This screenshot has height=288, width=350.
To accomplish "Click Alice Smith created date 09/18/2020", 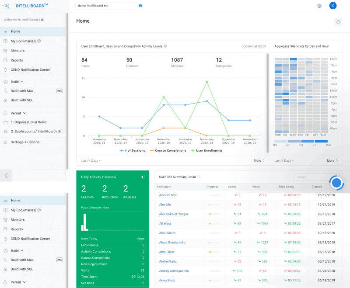I will pos(326,233).
